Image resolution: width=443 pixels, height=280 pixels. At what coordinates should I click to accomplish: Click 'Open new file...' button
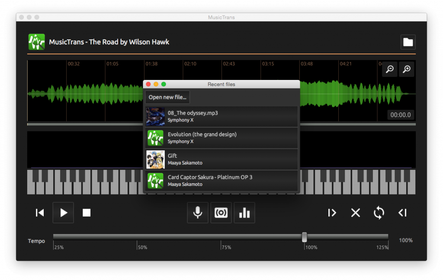point(167,97)
